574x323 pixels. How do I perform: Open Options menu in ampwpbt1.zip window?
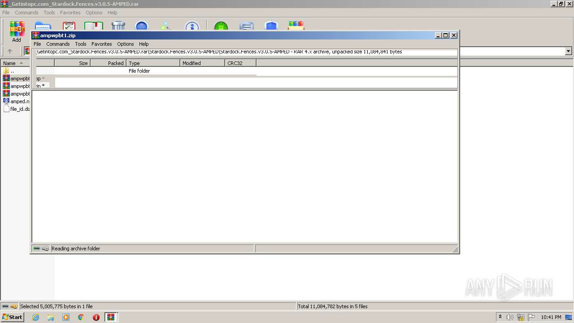[126, 44]
